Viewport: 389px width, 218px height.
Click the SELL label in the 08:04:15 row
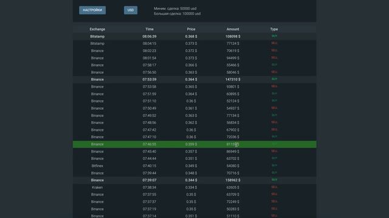point(274,43)
